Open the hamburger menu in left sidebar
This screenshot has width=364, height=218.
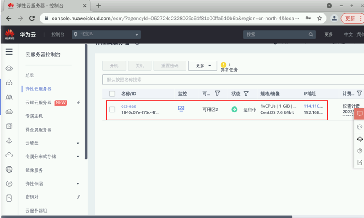[x=9, y=52]
